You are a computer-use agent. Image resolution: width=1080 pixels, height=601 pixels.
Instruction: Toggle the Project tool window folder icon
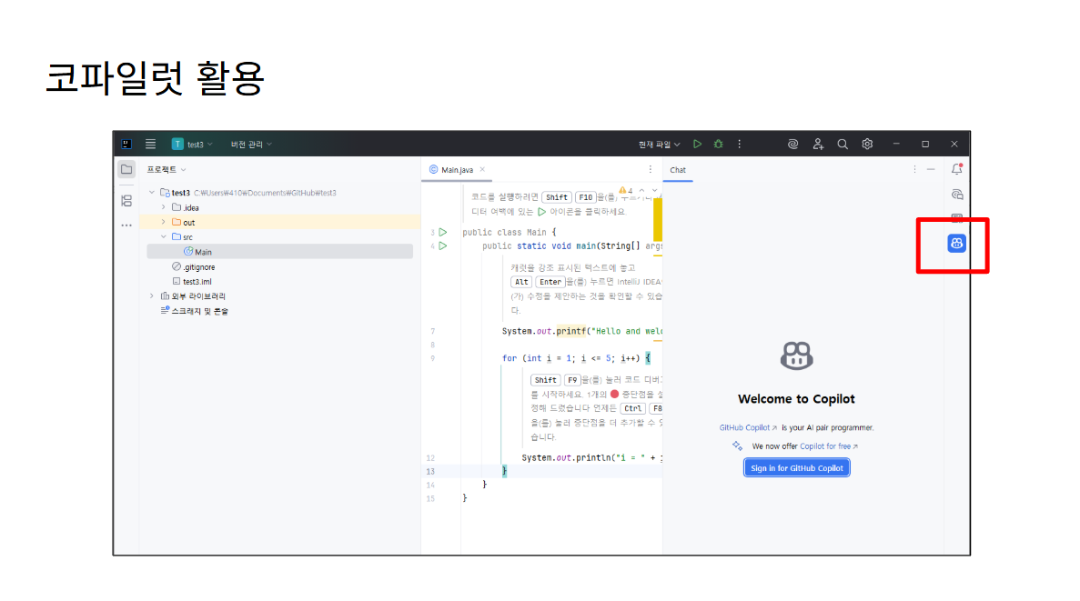pyautogui.click(x=126, y=169)
